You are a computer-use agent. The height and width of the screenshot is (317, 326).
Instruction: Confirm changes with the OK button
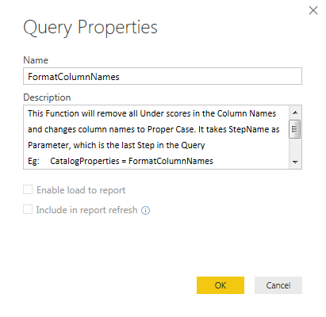coord(221,285)
